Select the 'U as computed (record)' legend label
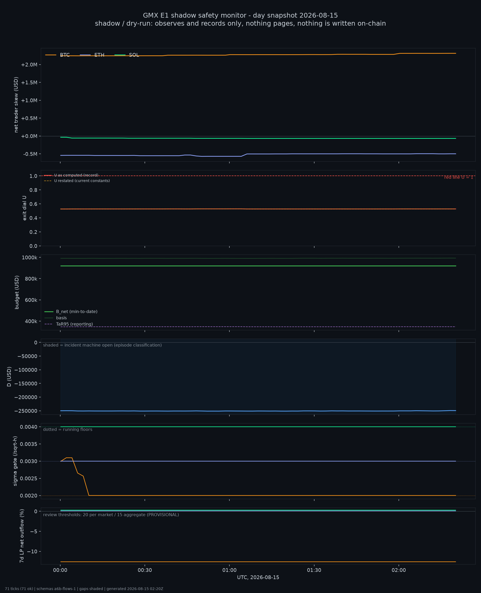Image resolution: width=481 pixels, height=593 pixels. click(76, 175)
